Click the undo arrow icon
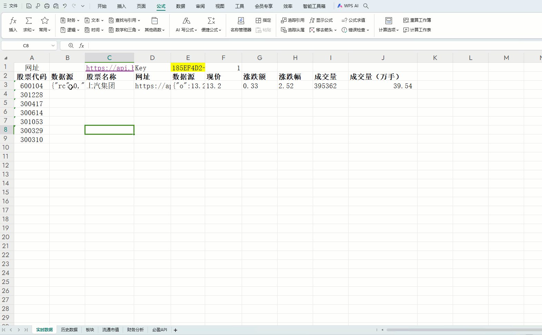This screenshot has height=335, width=542. point(65,6)
